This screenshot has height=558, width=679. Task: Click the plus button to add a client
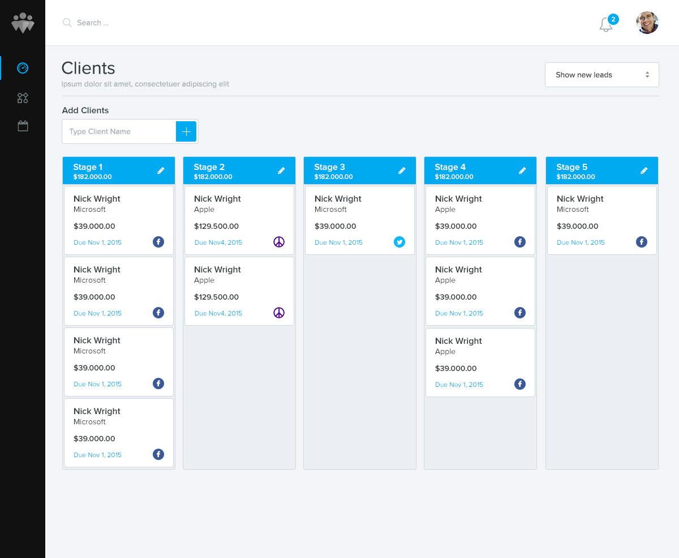pos(186,131)
